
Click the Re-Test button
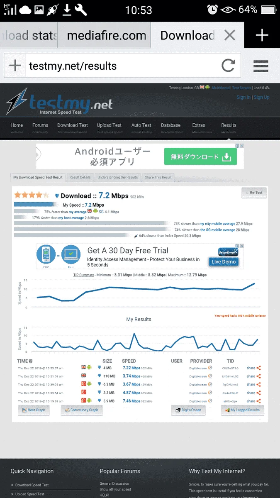254,193
